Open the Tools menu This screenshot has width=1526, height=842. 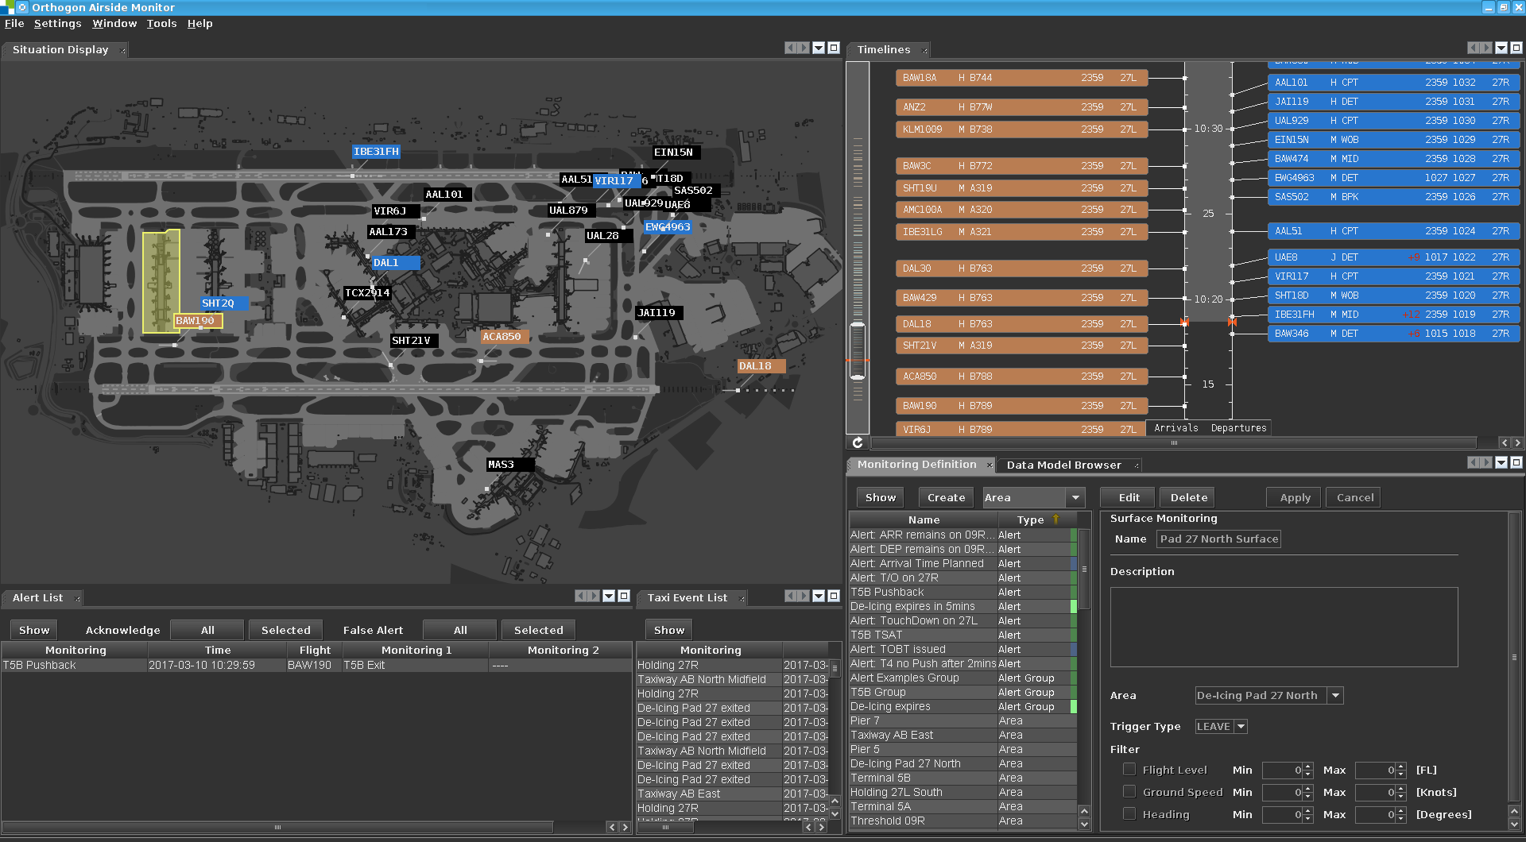[161, 23]
